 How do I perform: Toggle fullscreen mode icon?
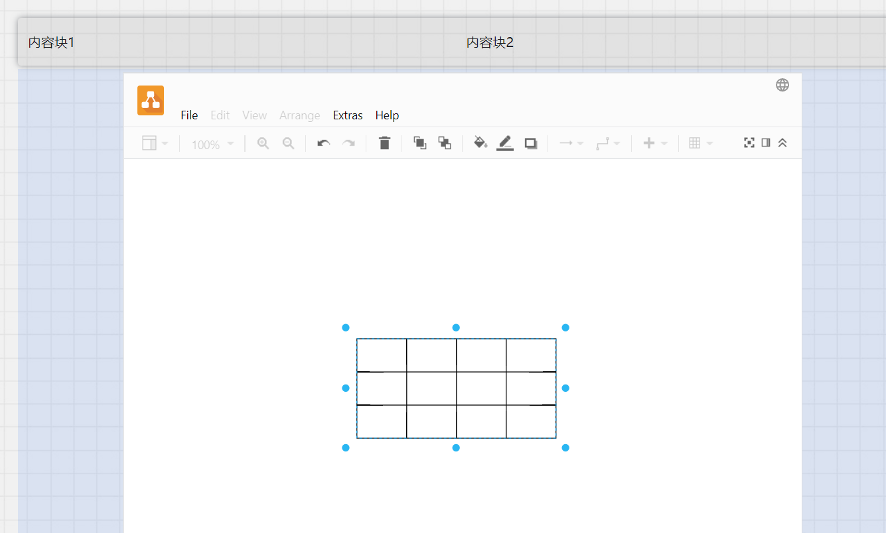coord(749,143)
